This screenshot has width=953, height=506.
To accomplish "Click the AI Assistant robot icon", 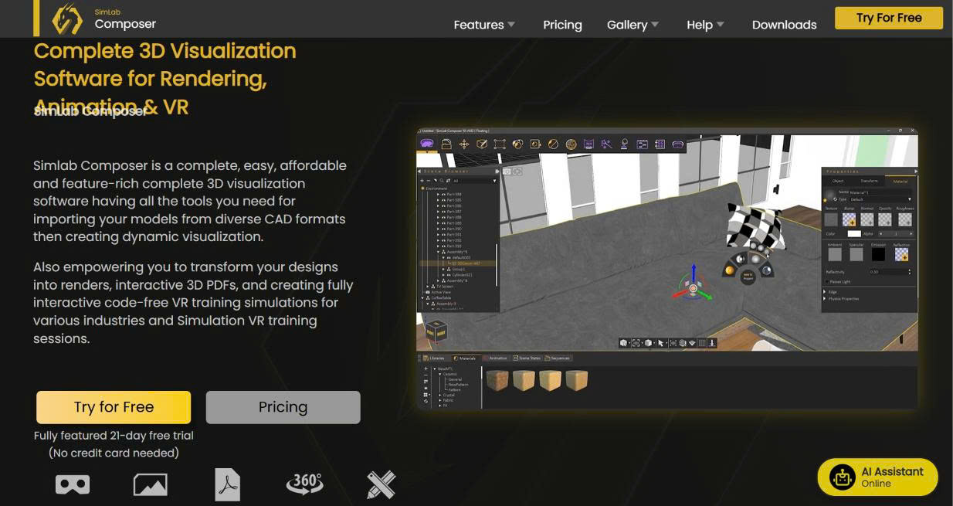I will (x=842, y=477).
